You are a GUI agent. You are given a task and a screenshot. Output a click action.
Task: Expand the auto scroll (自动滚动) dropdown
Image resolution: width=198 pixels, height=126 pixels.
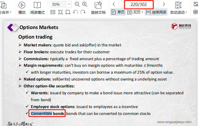click(186, 13)
